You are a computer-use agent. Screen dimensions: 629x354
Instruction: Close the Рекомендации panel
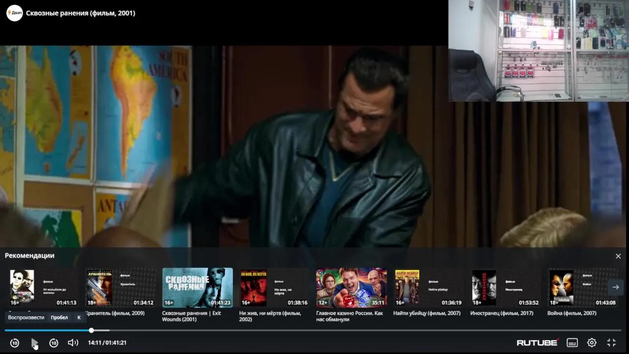[618, 256]
